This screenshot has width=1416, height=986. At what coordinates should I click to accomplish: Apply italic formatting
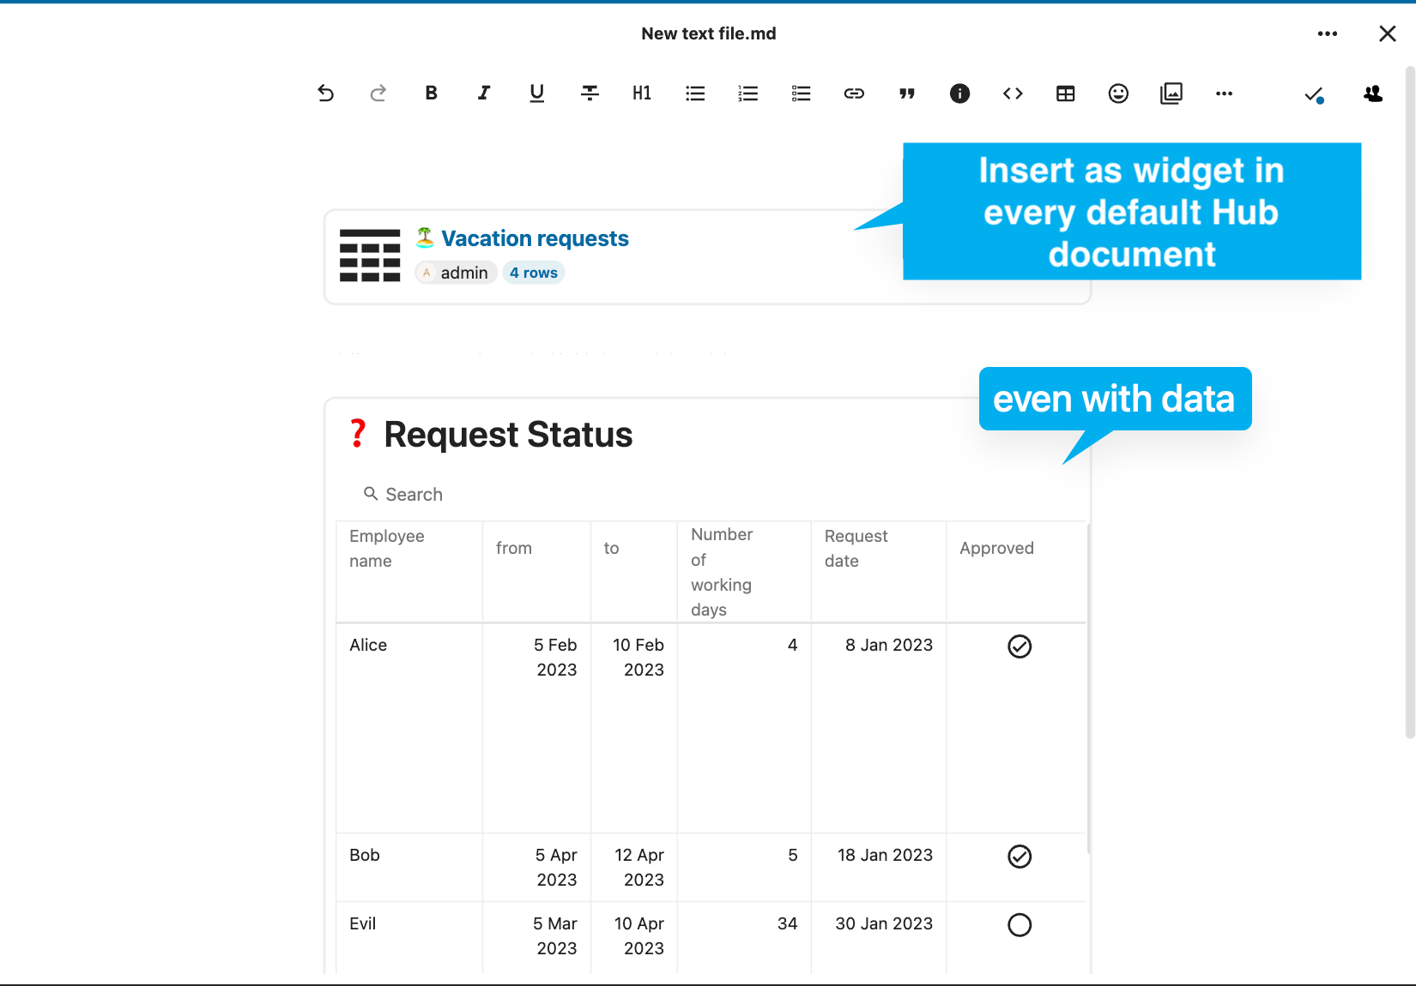coord(484,93)
